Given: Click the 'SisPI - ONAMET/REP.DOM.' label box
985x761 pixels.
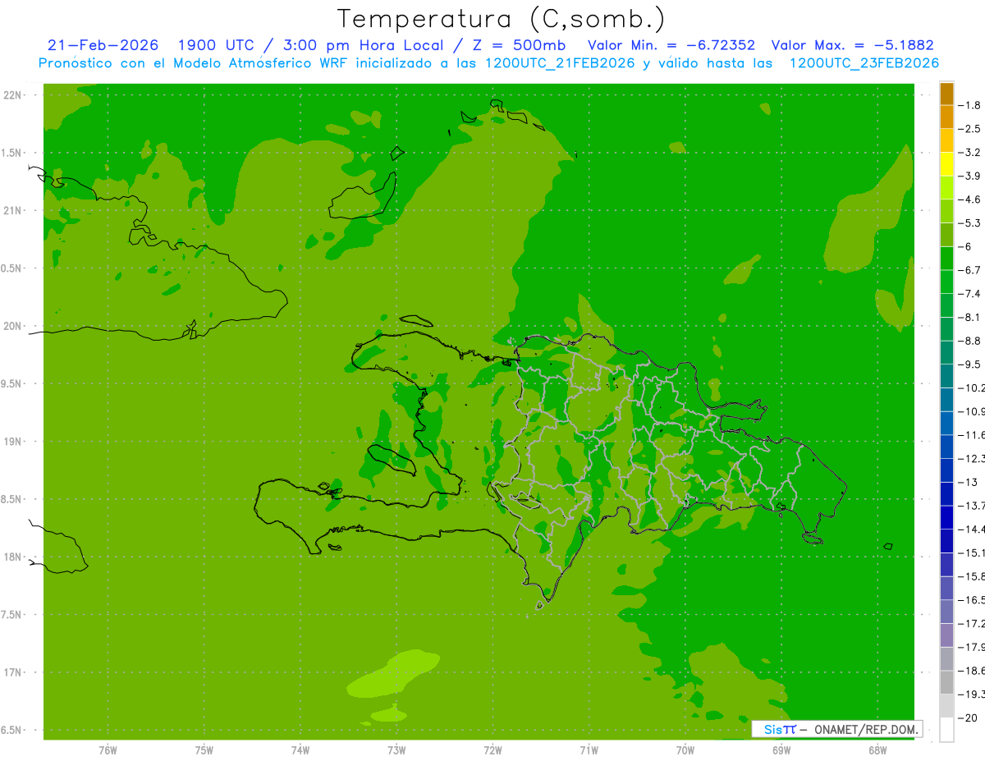Looking at the screenshot, I should pos(836,729).
